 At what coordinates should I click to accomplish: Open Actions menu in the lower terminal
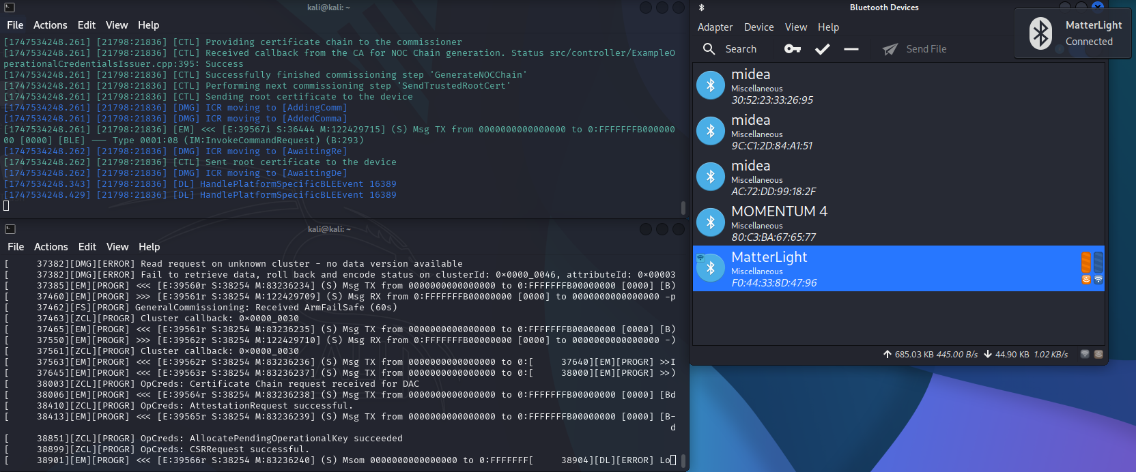[51, 247]
